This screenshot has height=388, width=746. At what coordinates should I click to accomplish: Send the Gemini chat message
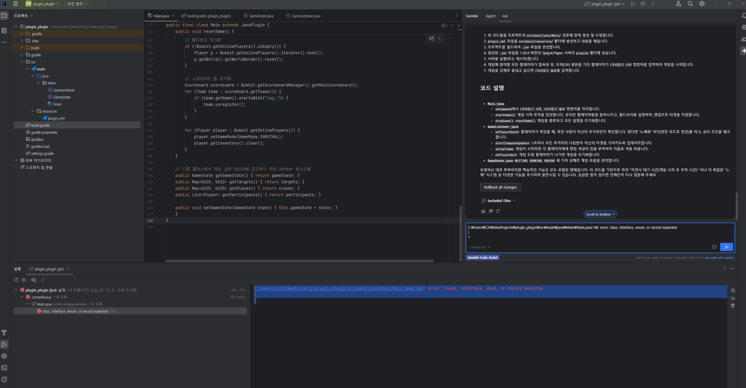coord(726,247)
